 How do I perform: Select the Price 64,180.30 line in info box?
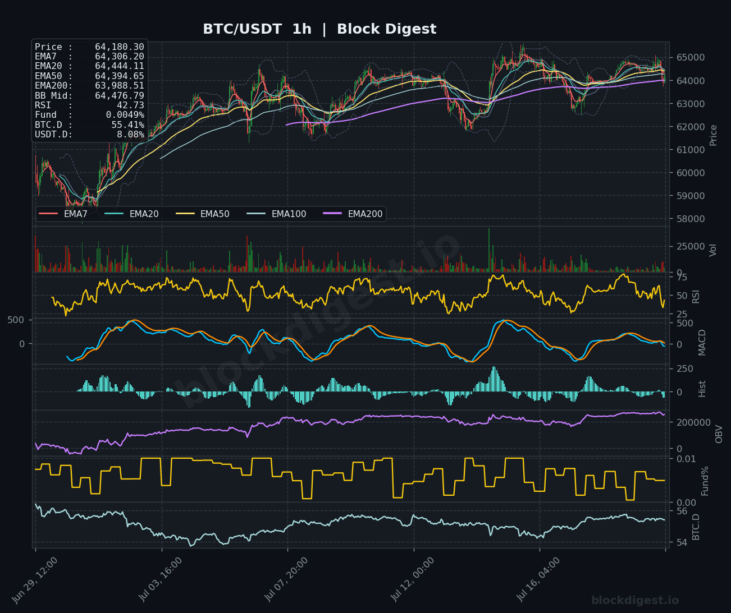[89, 47]
